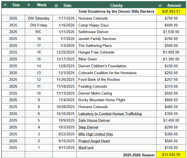187x158 pixels.
Task: Select the date cell 1/11/2026
Action: 64,32
